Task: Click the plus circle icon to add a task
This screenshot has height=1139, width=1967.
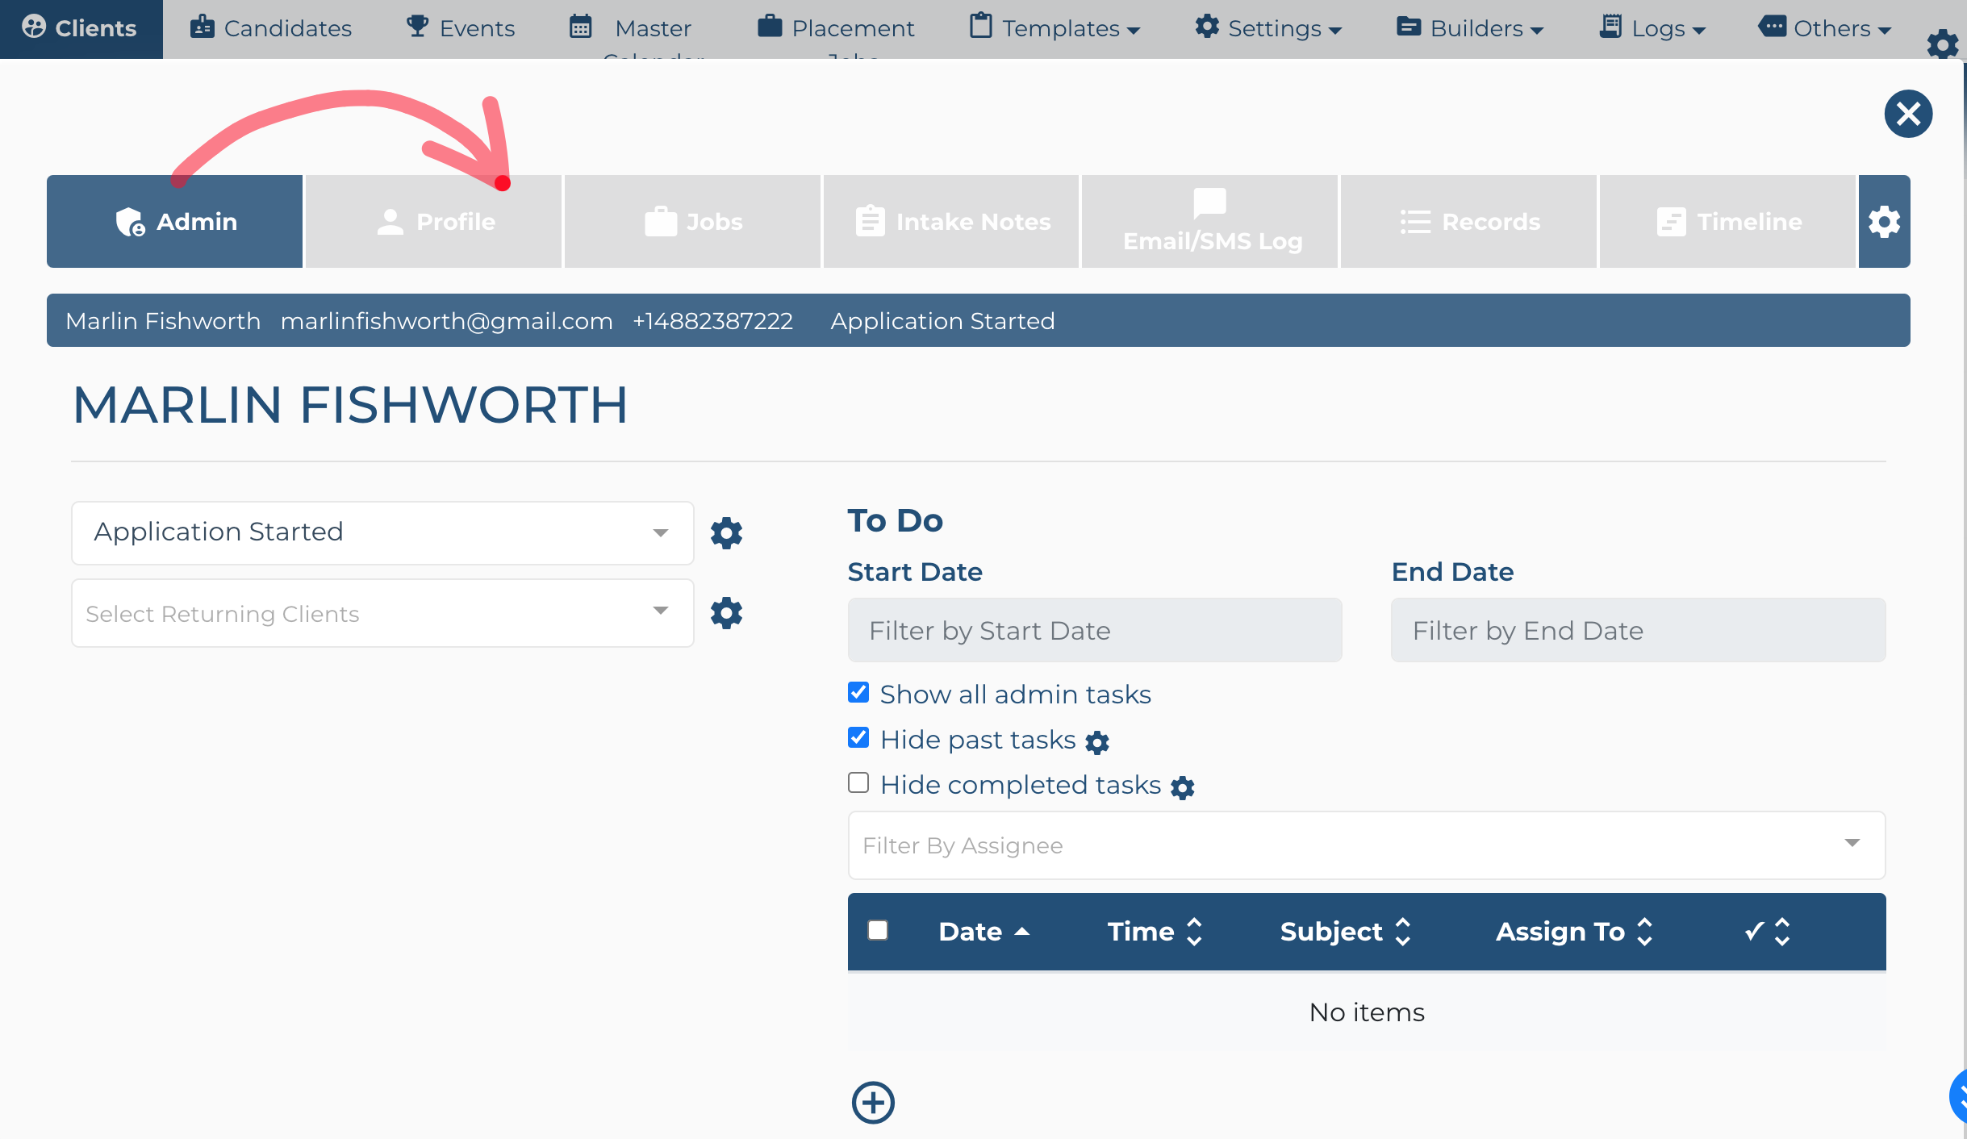Action: [873, 1103]
